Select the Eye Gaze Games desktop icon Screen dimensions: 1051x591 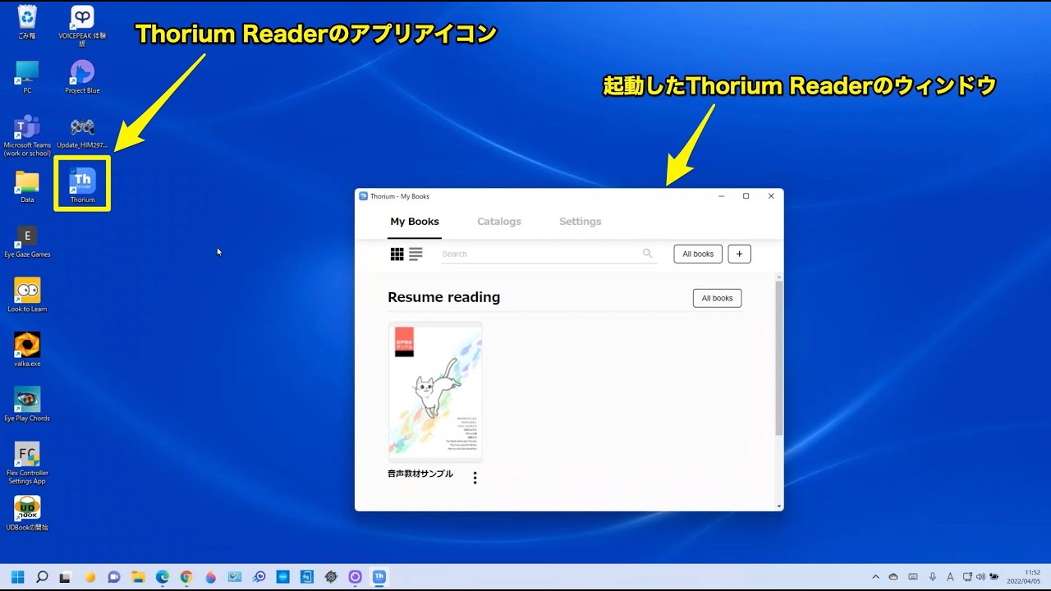(x=27, y=241)
